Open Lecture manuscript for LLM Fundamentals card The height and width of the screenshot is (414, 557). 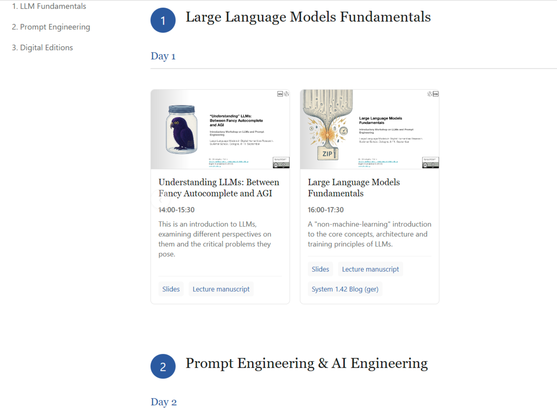pos(370,269)
